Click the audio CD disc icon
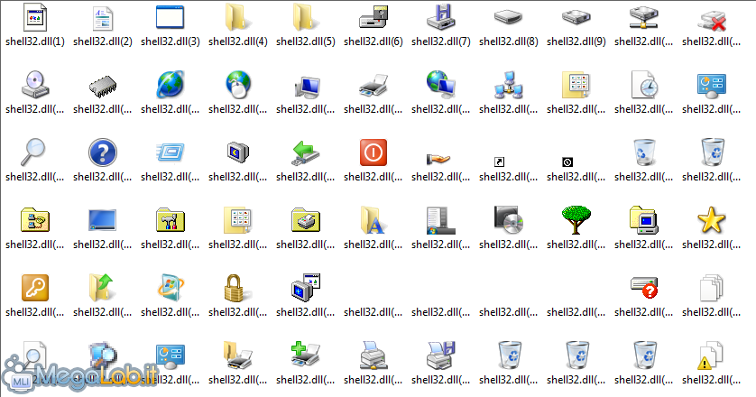 [508, 219]
